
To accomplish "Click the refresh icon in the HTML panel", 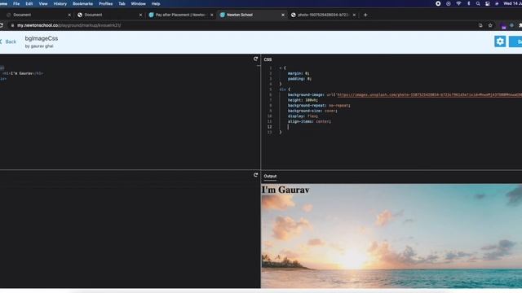I will [255, 59].
